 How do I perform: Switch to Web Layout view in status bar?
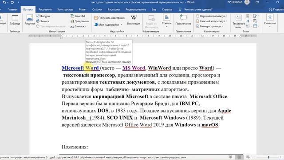(248, 157)
